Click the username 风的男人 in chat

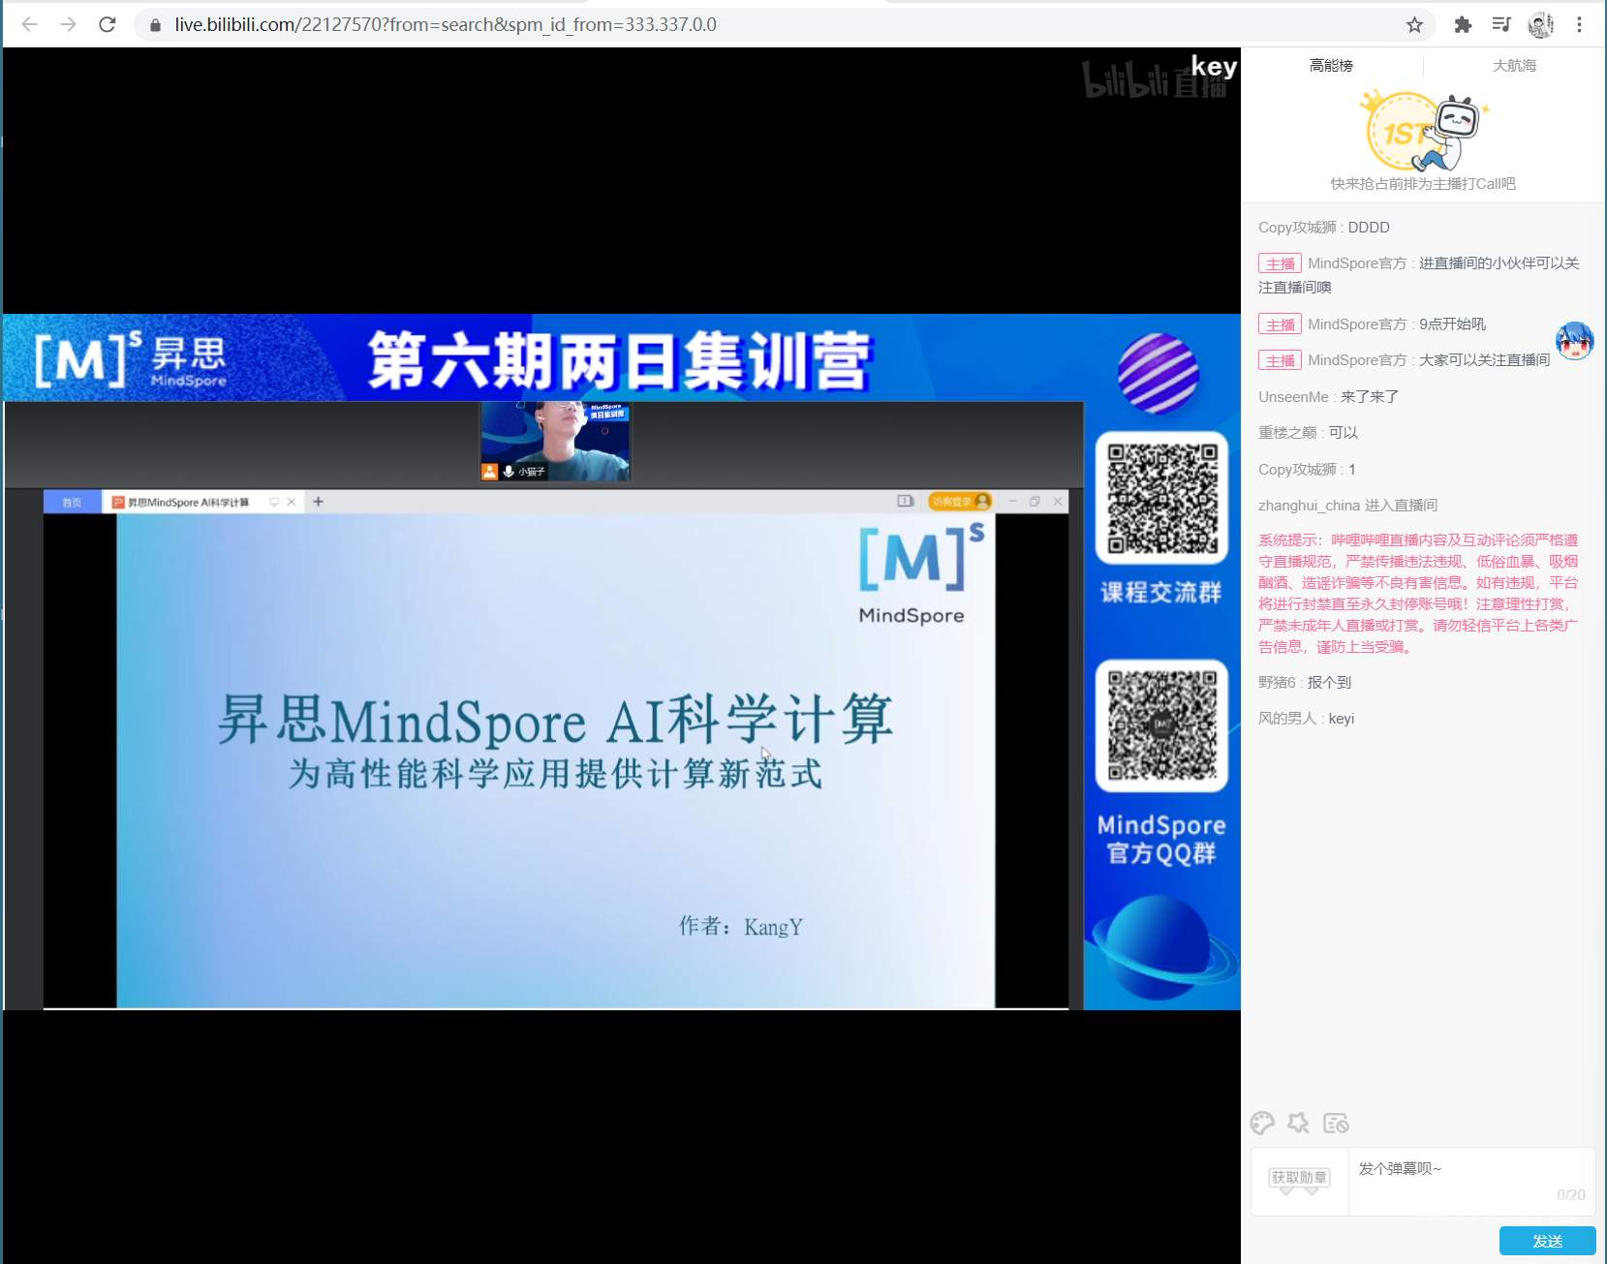point(1287,719)
